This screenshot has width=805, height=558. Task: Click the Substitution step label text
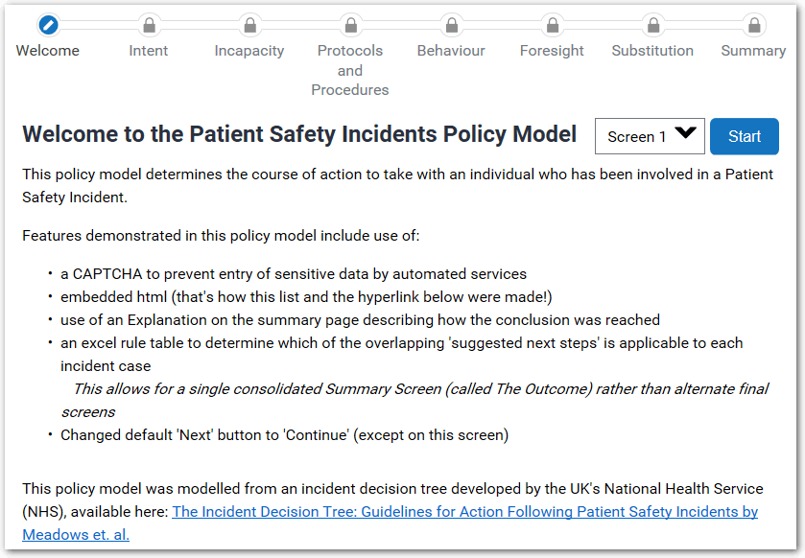(x=652, y=50)
